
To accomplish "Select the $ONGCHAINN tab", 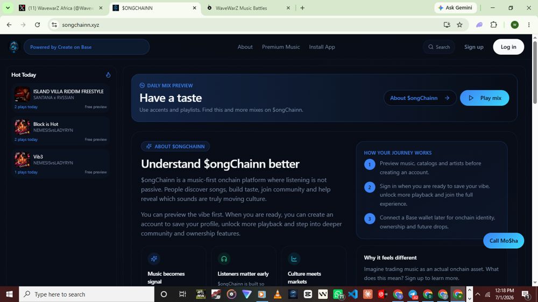I will [x=154, y=8].
